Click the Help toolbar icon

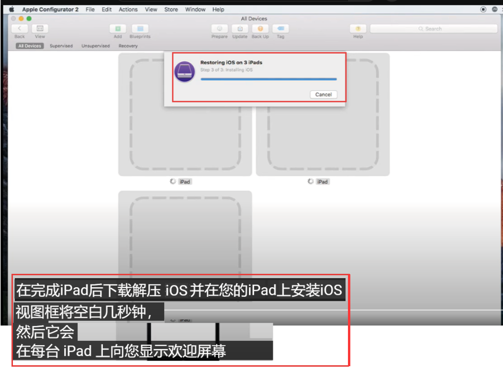tap(358, 29)
